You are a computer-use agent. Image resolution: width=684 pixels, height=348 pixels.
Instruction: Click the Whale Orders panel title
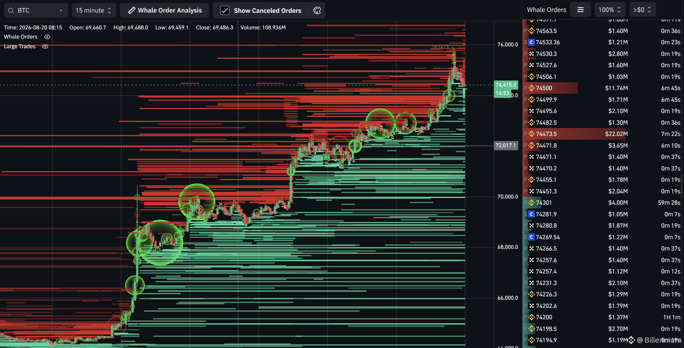tap(546, 10)
